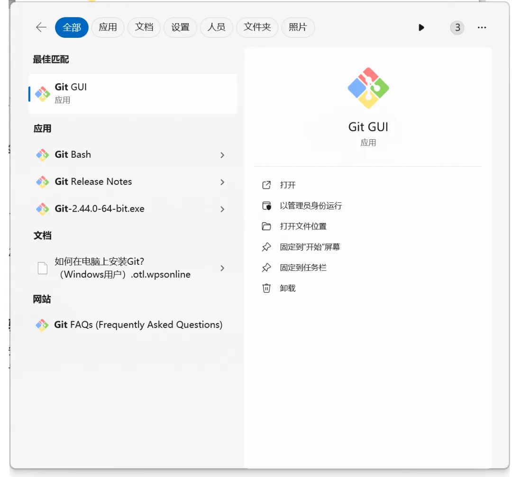Click the Git FAQs website icon
The width and height of the screenshot is (512, 477).
43,325
